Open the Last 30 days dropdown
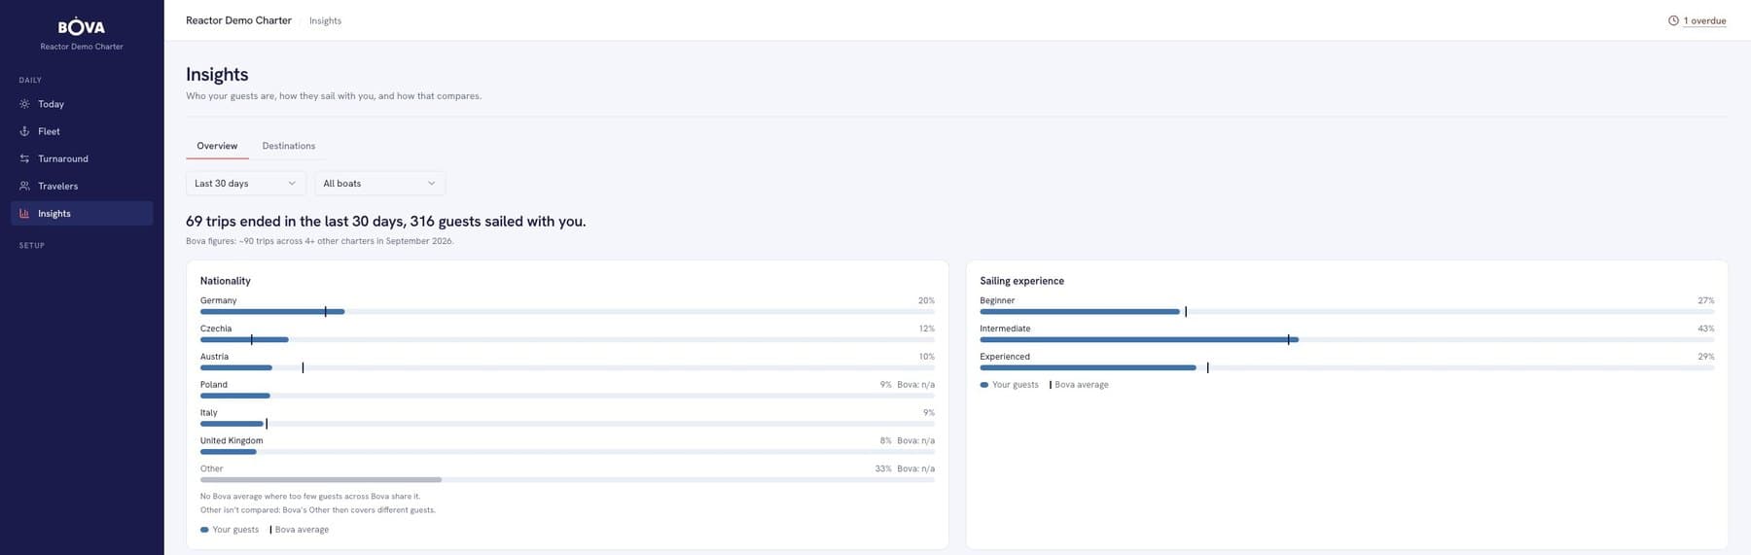The image size is (1751, 555). (246, 183)
